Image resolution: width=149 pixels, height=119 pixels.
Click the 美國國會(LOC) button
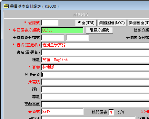[112, 23]
